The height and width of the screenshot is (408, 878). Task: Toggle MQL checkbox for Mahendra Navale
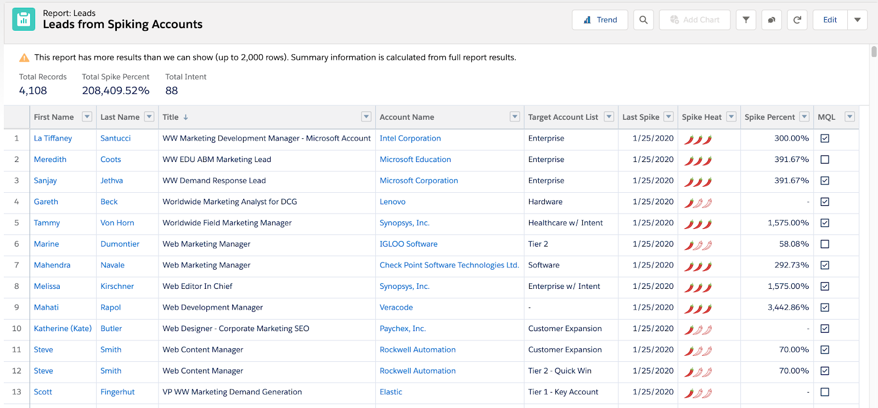point(825,265)
